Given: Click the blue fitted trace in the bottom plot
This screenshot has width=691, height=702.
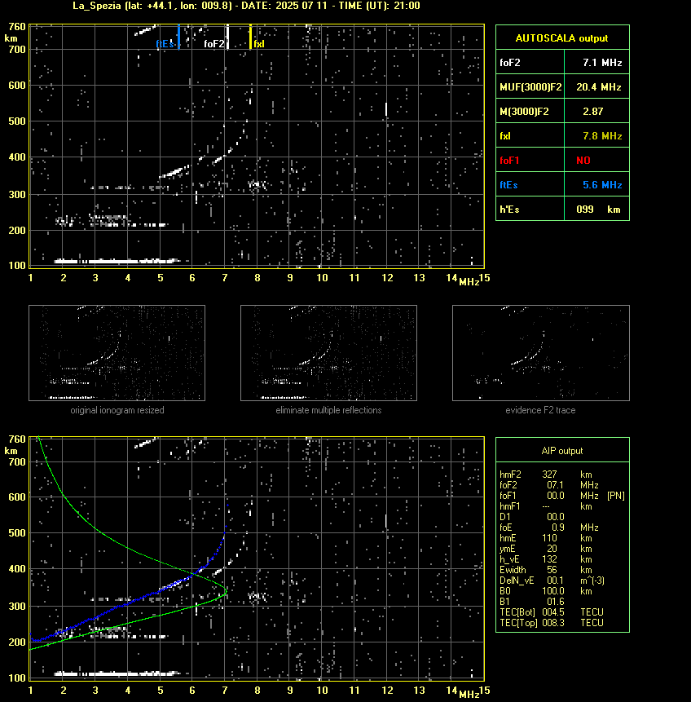Looking at the screenshot, I should 130,604.
